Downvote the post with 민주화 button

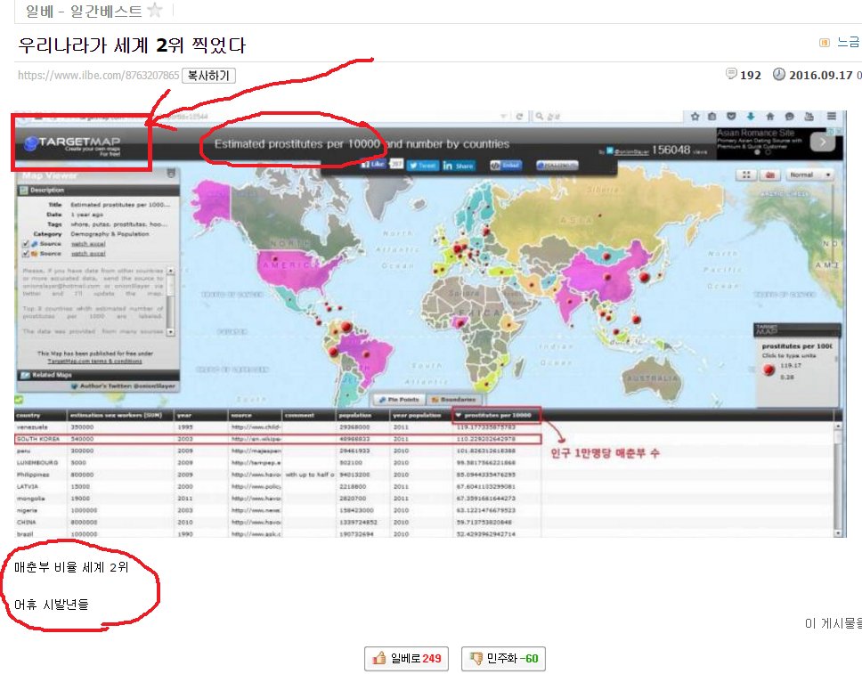[503, 658]
